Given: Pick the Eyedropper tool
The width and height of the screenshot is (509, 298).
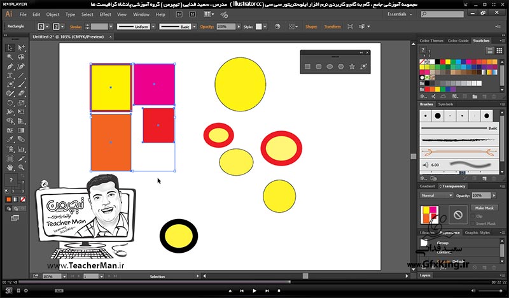Looking at the screenshot, I should pos(10,139).
